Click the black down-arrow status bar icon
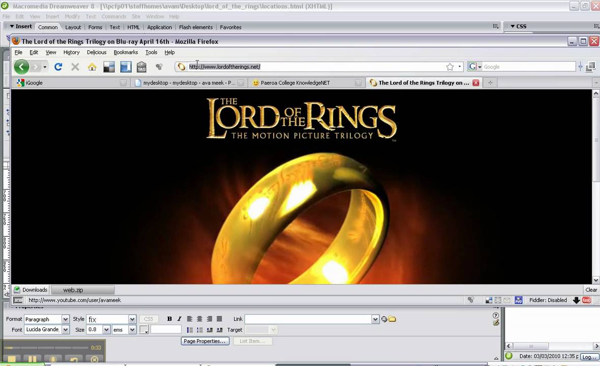The image size is (600, 366). click(576, 300)
